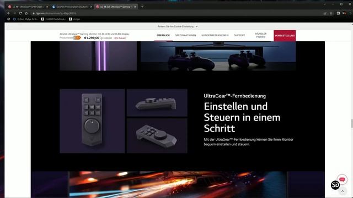Screen dimensions: 353x198
Task: Open the third bookmark after HUAWEI MateBook
Action: coord(74,19)
